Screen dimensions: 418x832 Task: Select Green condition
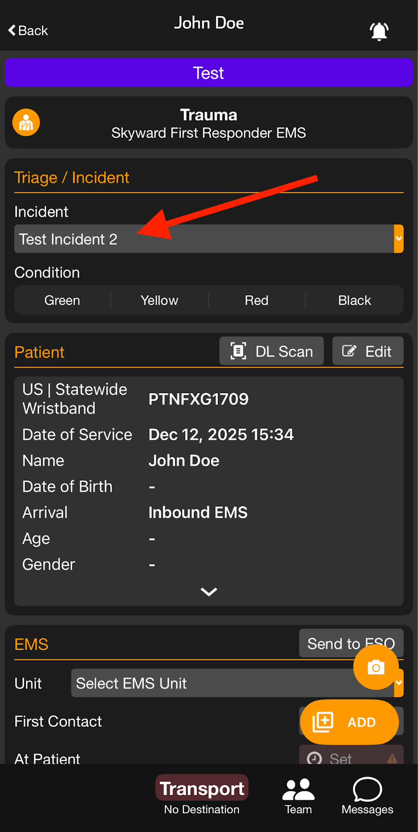pyautogui.click(x=62, y=301)
